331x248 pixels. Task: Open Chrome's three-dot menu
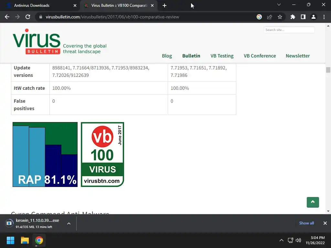[324, 17]
